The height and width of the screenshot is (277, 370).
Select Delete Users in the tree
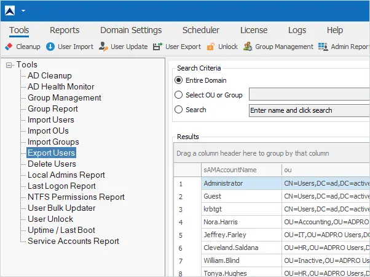52,164
